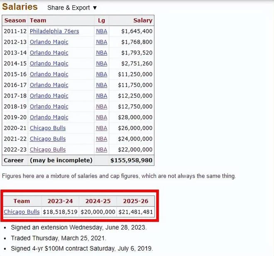The image size is (274, 256).
Task: Select the $26,000,000 salary cell
Action: 135,128
